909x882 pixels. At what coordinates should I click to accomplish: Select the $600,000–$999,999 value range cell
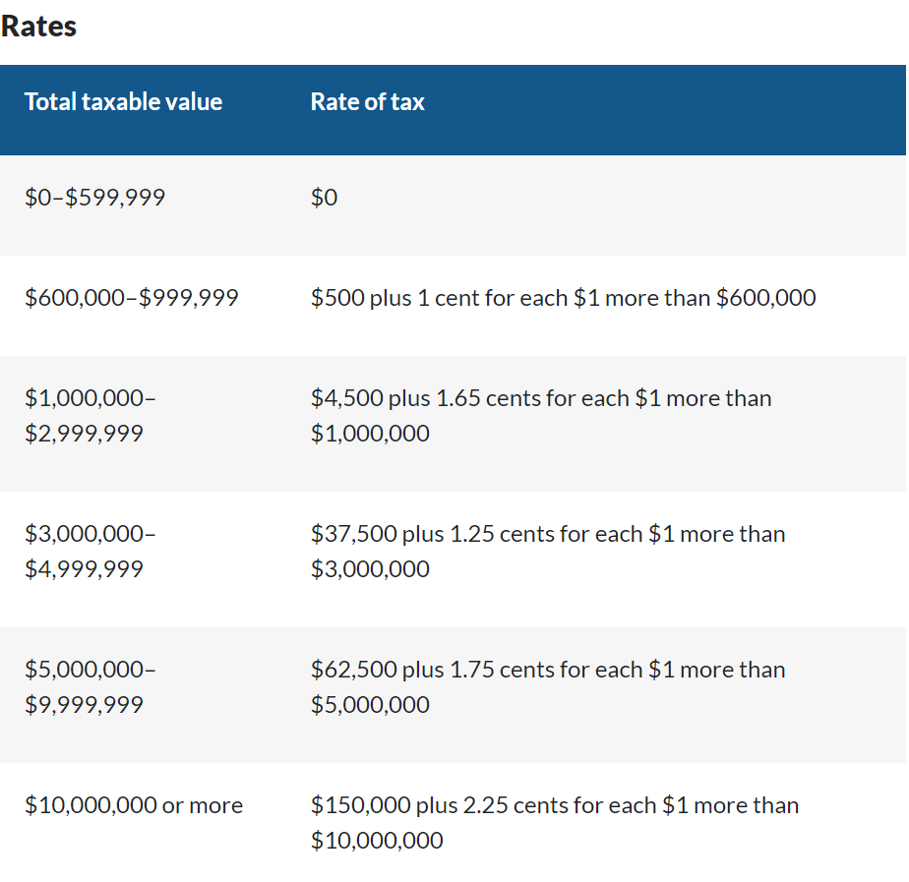coord(132,298)
